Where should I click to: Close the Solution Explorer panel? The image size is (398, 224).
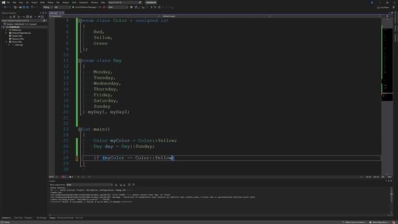[45, 13]
